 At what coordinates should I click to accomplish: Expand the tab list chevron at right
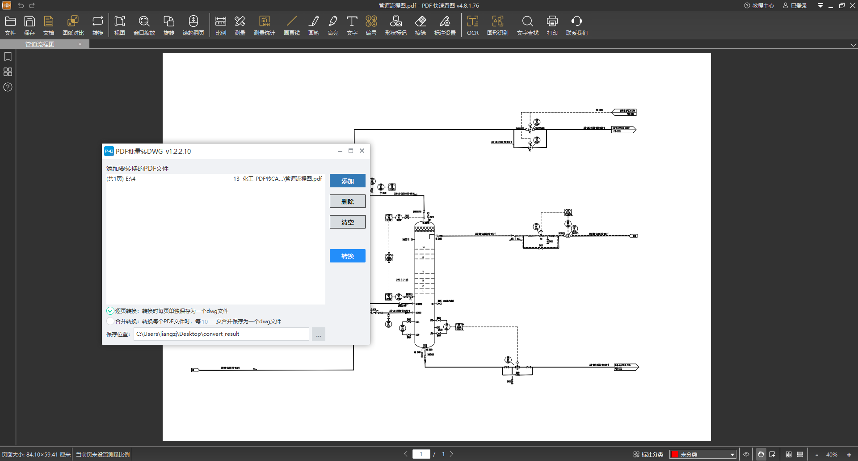coord(853,45)
